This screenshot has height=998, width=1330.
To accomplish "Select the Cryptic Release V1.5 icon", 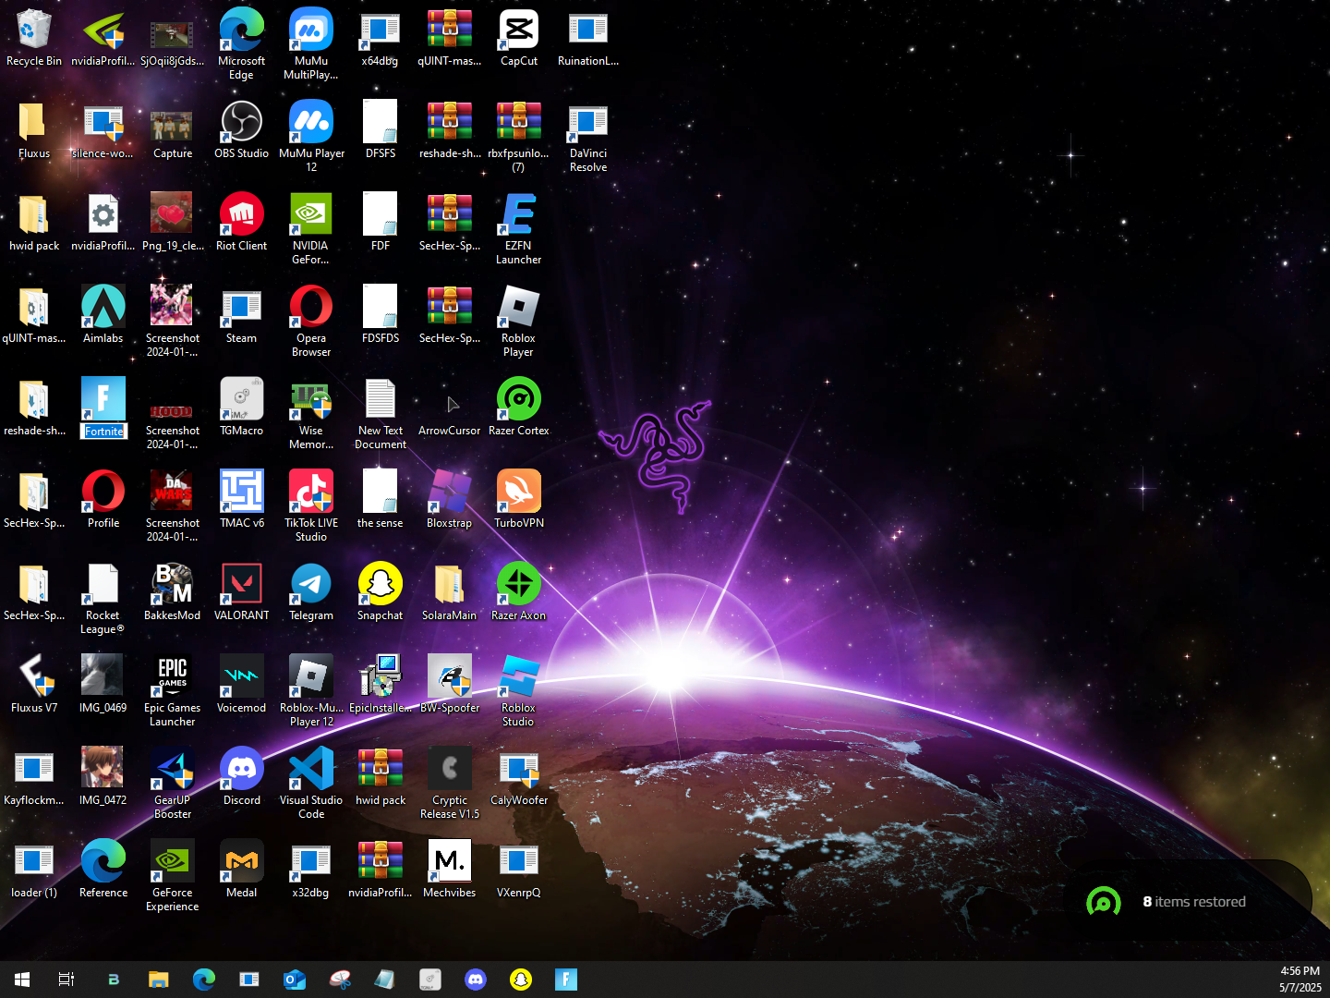I will click(x=450, y=784).
